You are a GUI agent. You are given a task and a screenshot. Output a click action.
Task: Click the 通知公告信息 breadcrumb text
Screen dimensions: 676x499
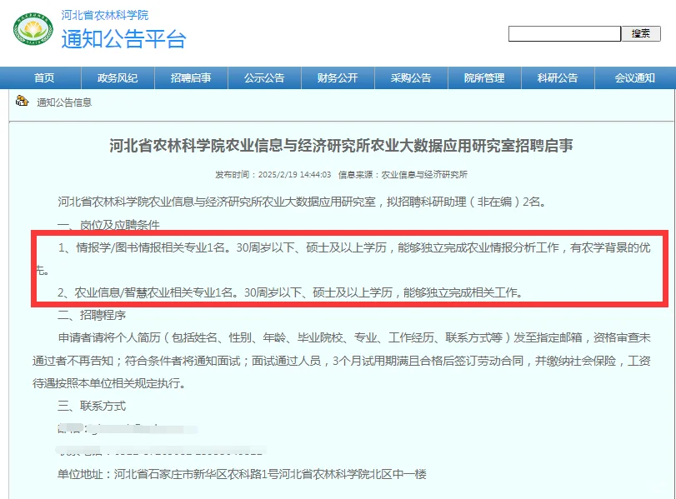64,102
